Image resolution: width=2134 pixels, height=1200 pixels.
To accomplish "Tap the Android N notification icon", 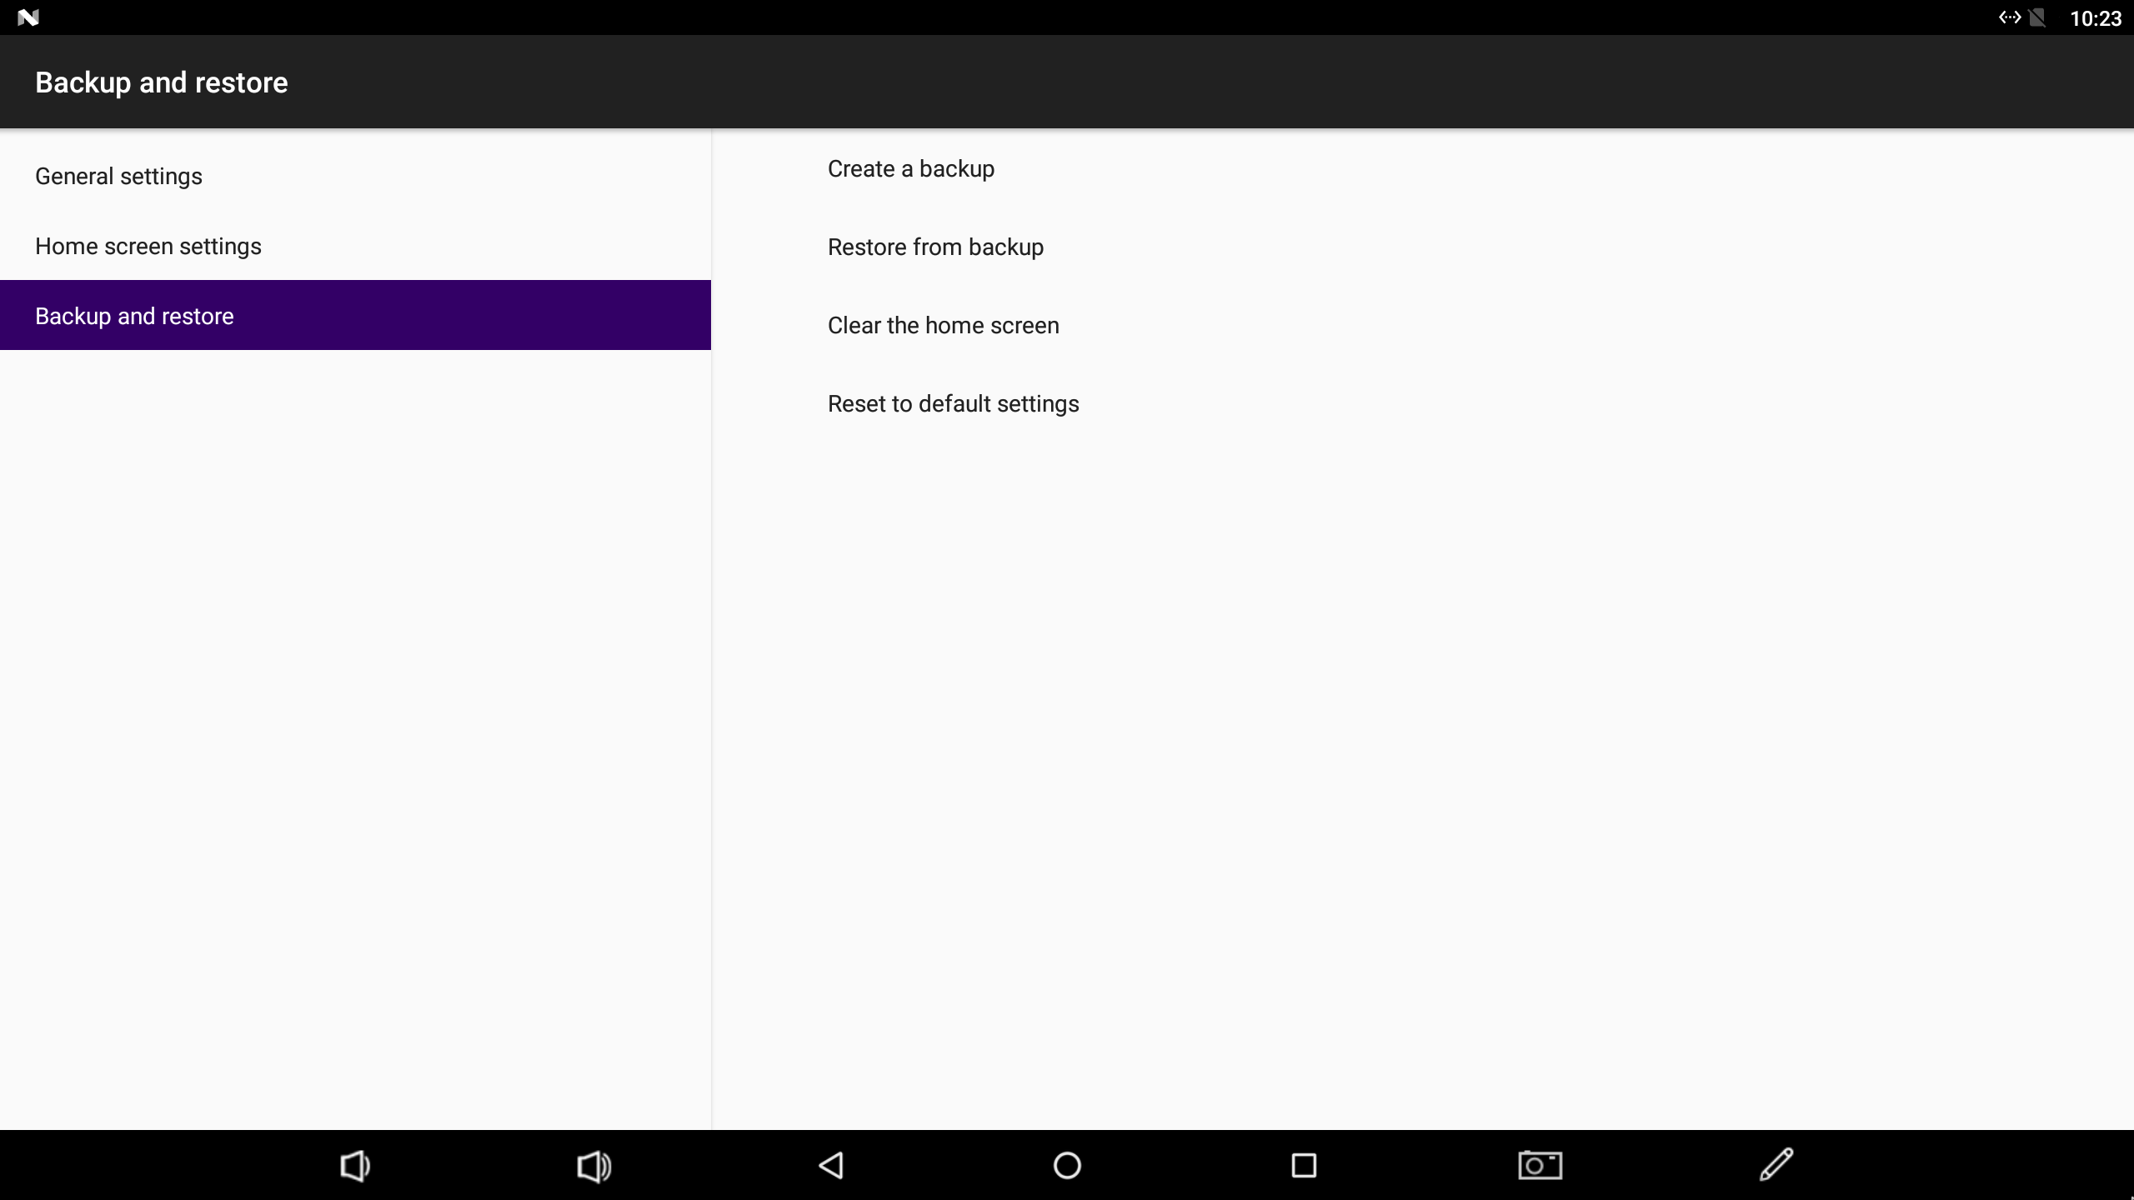I will tap(28, 17).
